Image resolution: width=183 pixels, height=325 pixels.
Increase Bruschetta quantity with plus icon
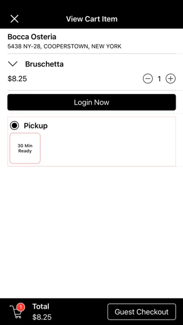pyautogui.click(x=171, y=79)
